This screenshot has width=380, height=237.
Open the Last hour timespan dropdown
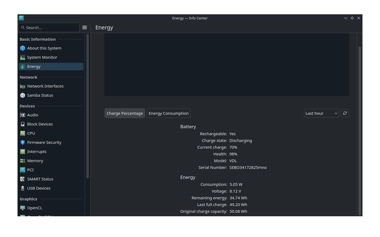point(321,113)
